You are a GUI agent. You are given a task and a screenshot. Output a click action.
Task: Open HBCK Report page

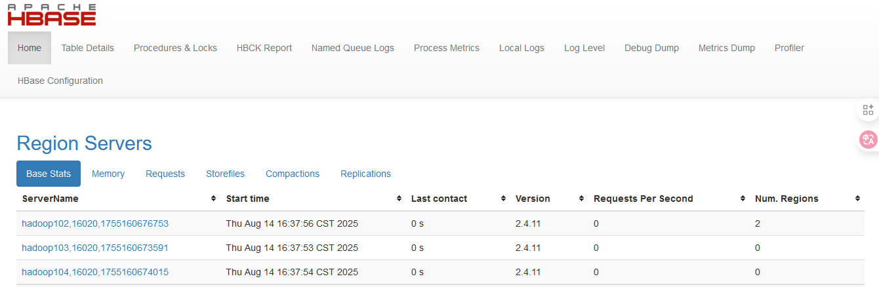pyautogui.click(x=264, y=48)
